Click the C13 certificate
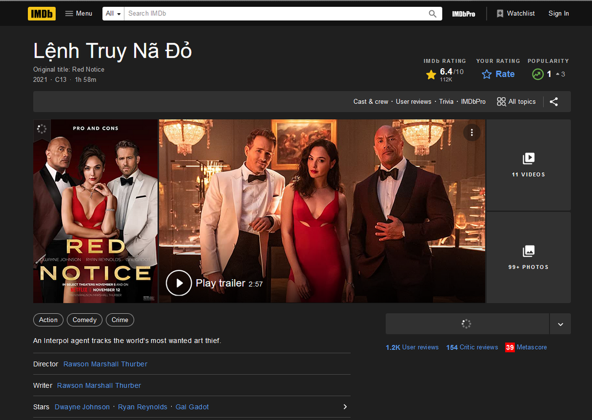The width and height of the screenshot is (592, 420). [x=61, y=80]
